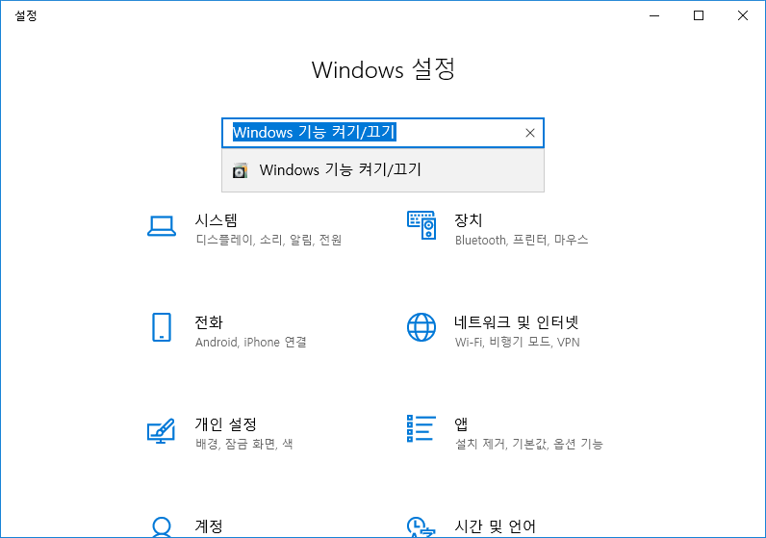
Task: Open the 장치 settings title
Action: pyautogui.click(x=469, y=219)
